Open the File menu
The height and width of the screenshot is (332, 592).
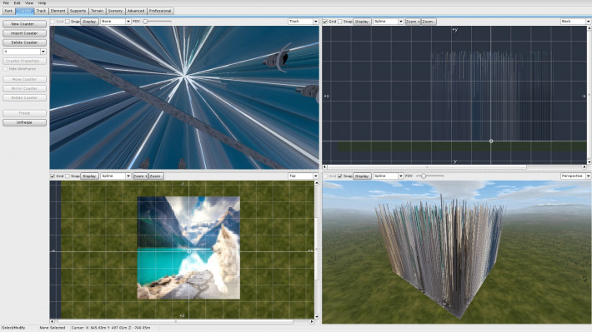(6, 3)
